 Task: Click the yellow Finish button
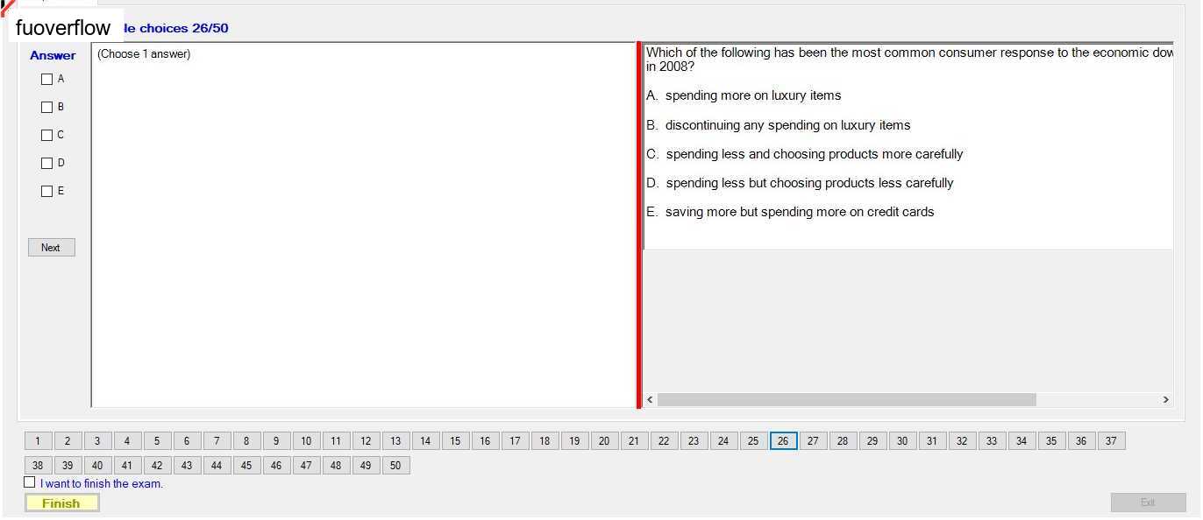61,503
